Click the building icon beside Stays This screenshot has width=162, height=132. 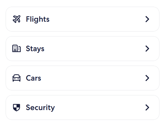coord(17,48)
